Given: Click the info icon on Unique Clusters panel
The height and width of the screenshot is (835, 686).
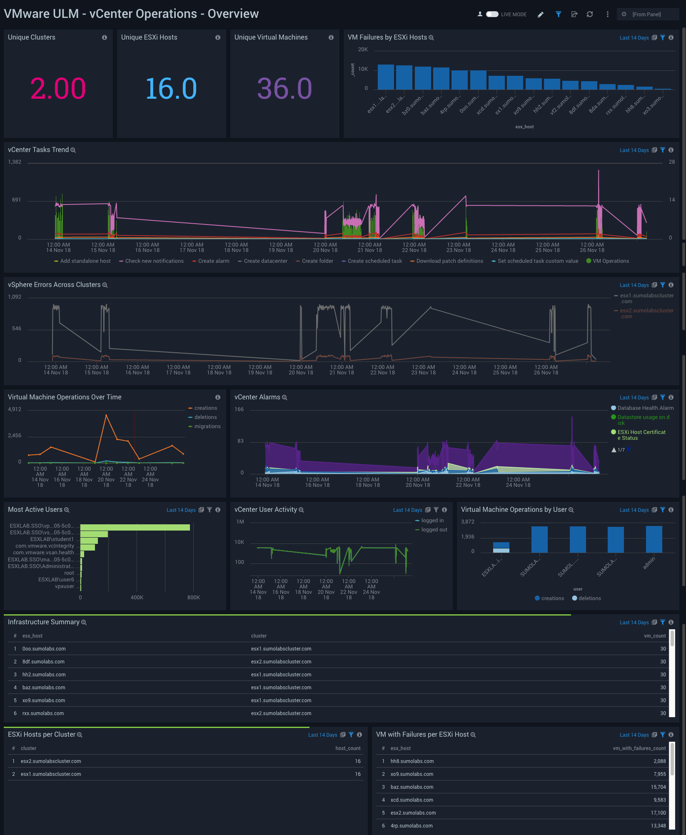Looking at the screenshot, I should click(105, 37).
